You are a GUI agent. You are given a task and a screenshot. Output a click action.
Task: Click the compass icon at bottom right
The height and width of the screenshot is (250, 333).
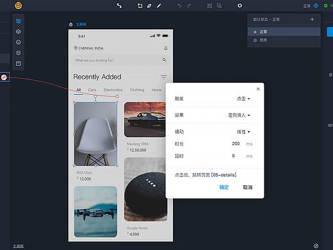point(316,246)
